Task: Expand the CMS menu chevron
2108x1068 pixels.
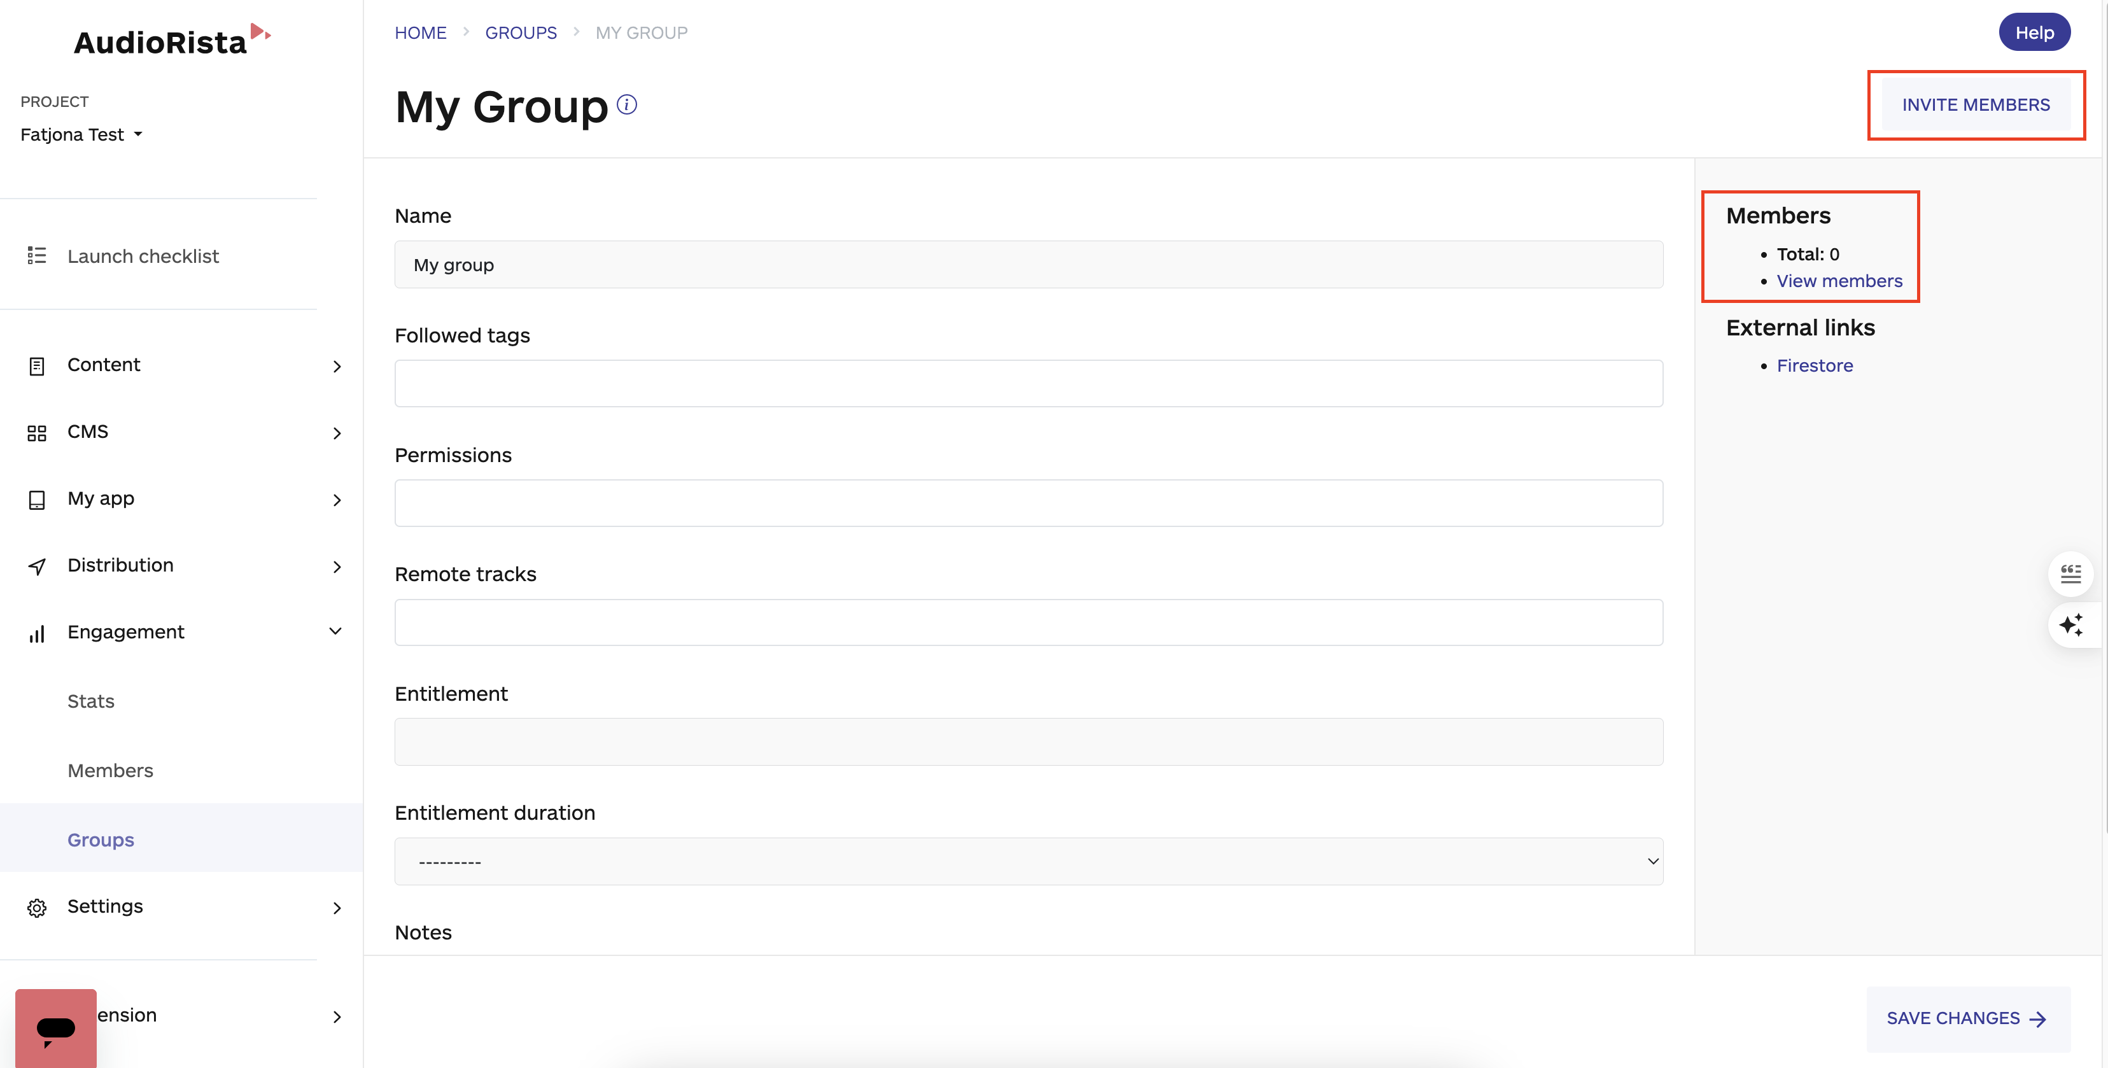Action: point(337,433)
